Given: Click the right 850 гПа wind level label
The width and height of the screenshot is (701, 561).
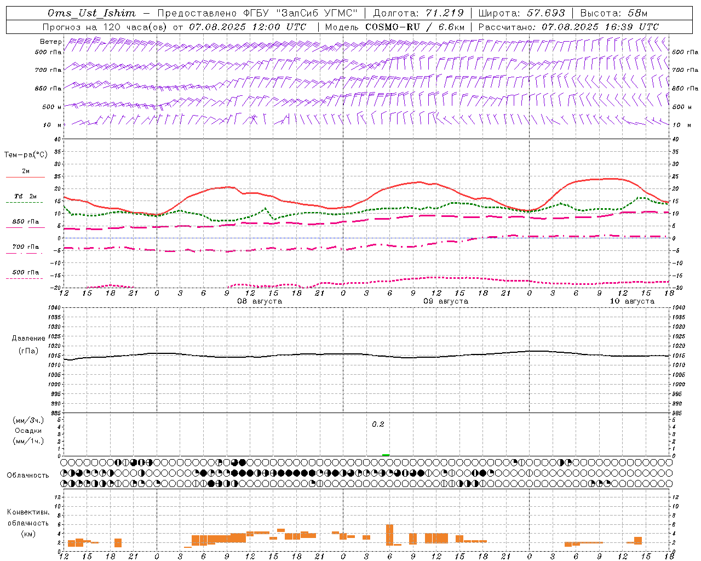Looking at the screenshot, I should tap(685, 88).
